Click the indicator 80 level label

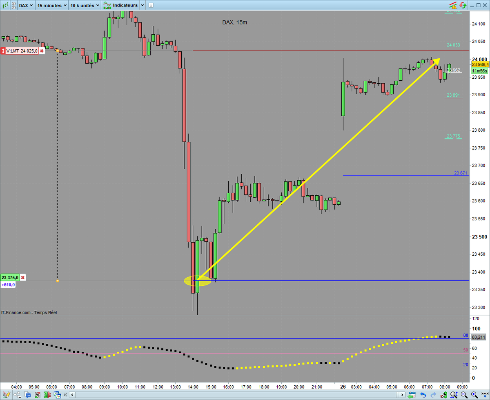click(465, 335)
